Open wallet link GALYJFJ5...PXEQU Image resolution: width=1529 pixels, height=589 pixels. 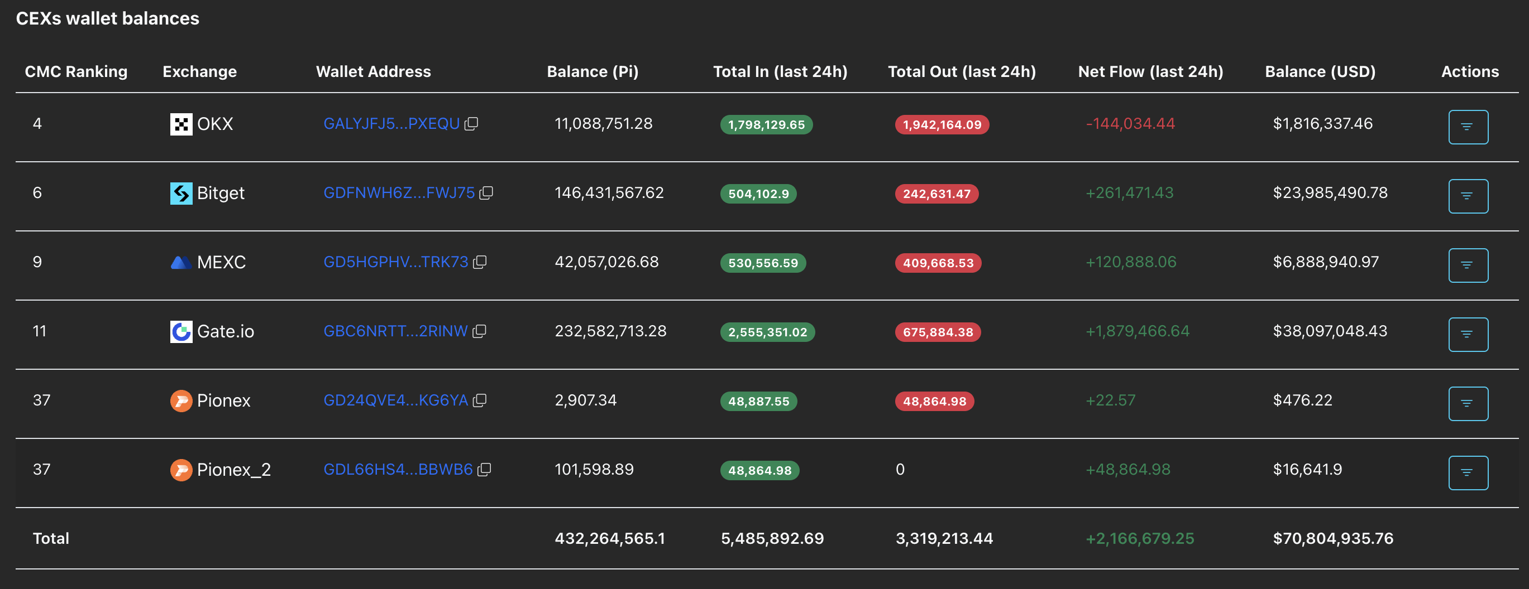click(x=391, y=123)
